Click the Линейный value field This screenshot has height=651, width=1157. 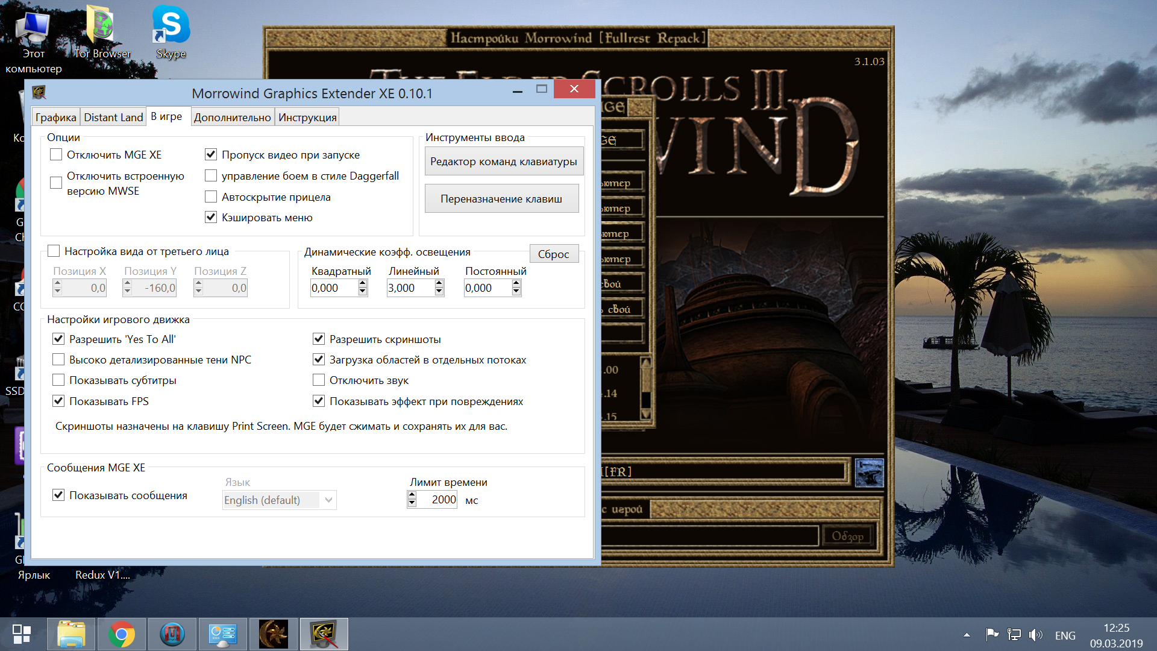click(410, 288)
